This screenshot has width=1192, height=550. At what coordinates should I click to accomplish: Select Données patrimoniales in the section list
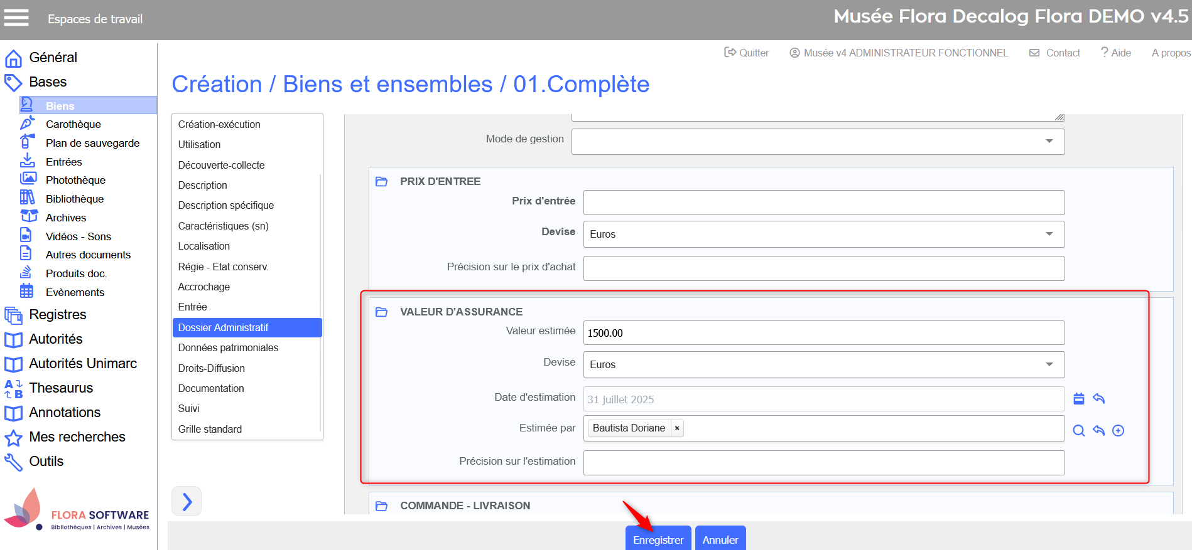pyautogui.click(x=228, y=347)
